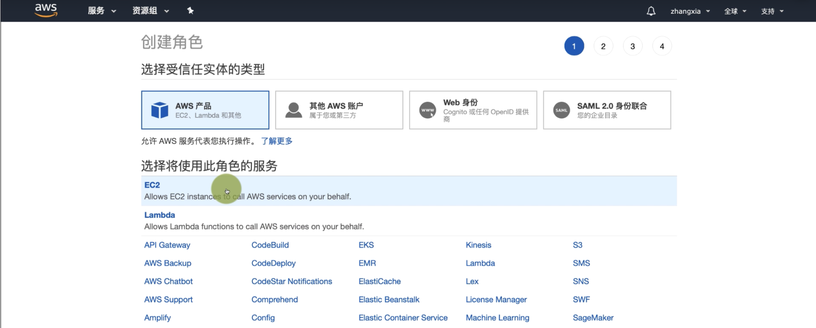This screenshot has height=328, width=816.
Task: Select Comprehend service
Action: pos(275,300)
